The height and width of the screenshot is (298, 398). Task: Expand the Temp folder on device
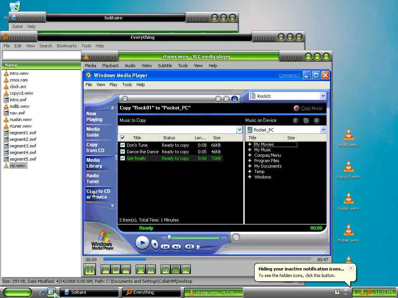(250, 171)
